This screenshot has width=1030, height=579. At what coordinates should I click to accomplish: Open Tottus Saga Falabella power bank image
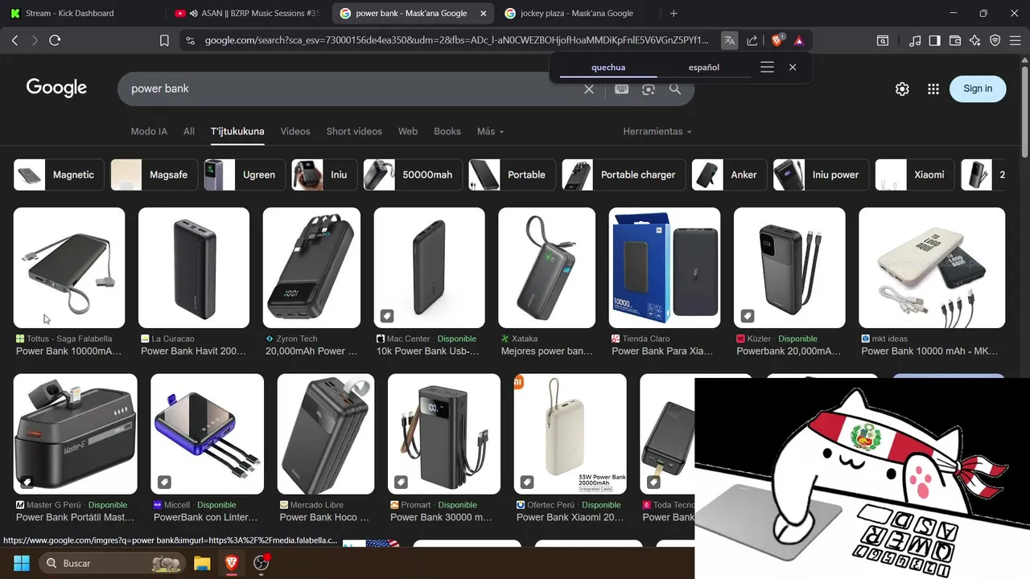tap(69, 268)
